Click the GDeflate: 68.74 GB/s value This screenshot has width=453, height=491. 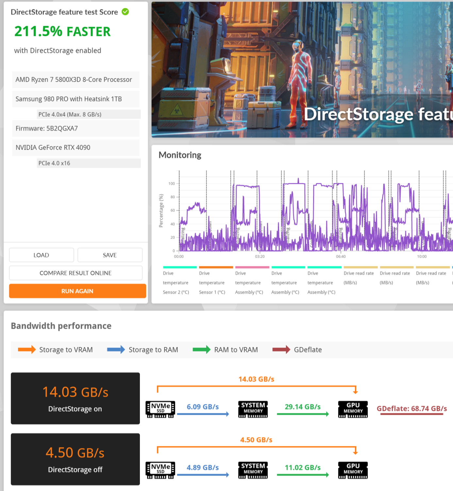coord(412,409)
